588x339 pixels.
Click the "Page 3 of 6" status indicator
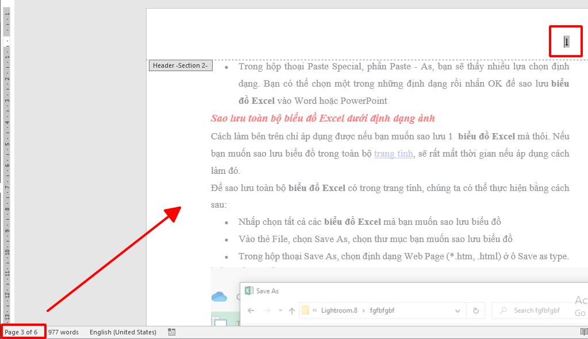[x=21, y=332]
